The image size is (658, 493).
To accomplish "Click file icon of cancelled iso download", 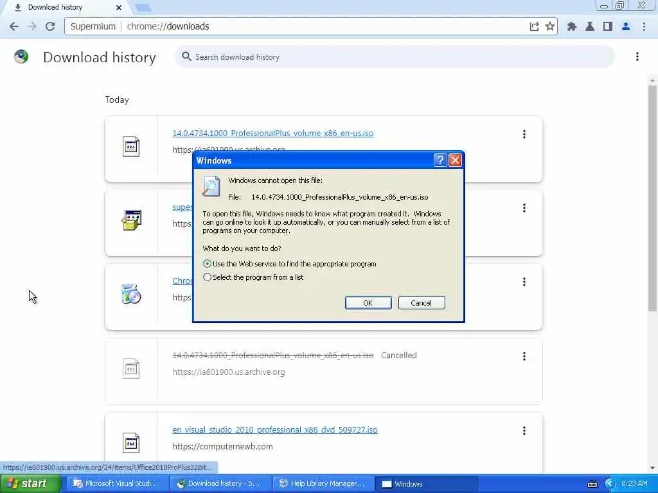I will coord(131,368).
